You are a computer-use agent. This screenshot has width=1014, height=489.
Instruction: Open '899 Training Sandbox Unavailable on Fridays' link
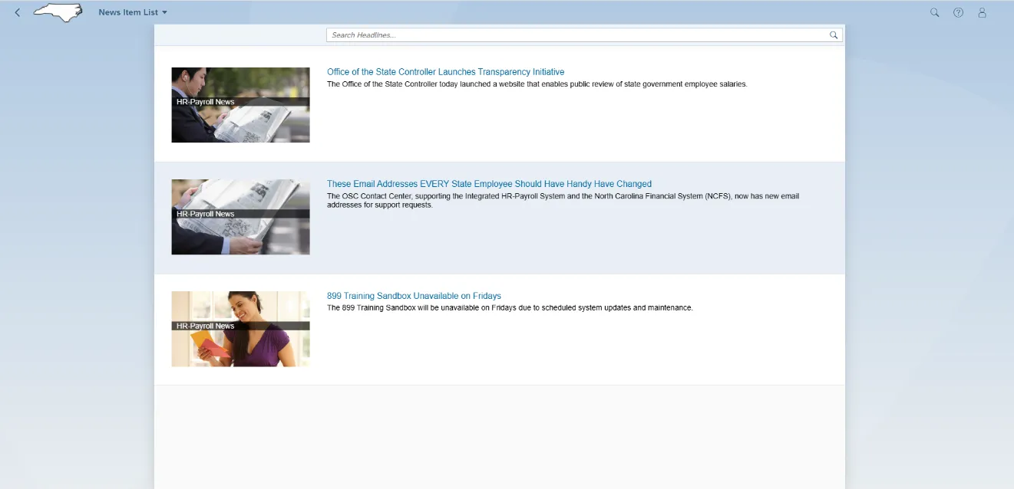point(414,296)
